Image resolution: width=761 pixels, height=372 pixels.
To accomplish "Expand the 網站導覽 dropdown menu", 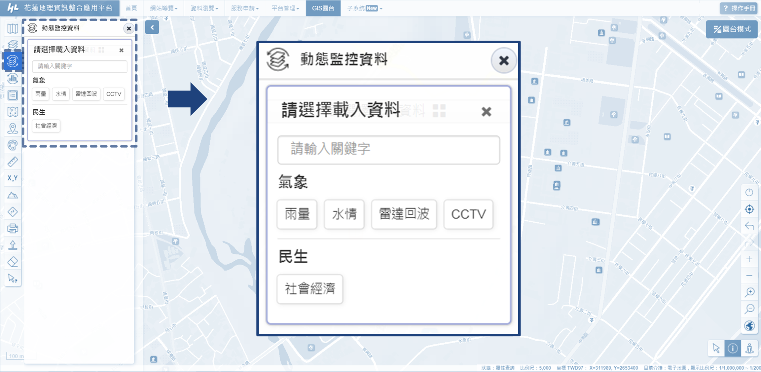I will 163,8.
